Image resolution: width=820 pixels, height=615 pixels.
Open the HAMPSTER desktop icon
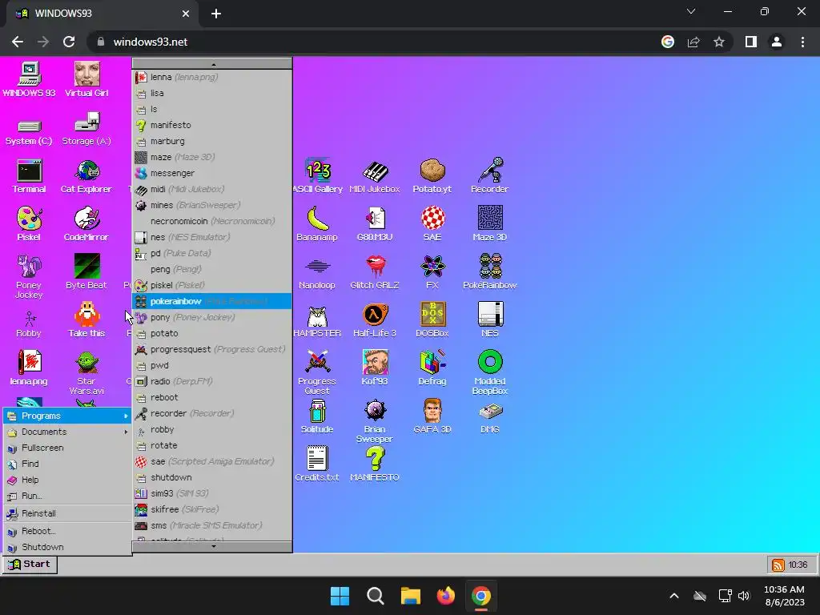tap(317, 321)
